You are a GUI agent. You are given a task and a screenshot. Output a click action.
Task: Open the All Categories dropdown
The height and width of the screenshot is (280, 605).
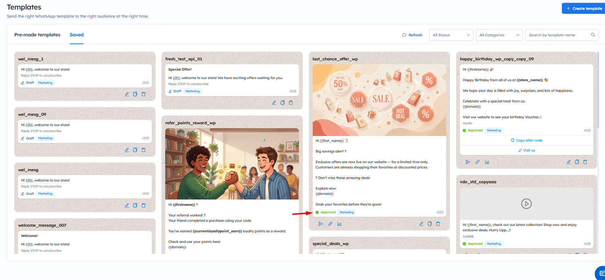coord(499,35)
